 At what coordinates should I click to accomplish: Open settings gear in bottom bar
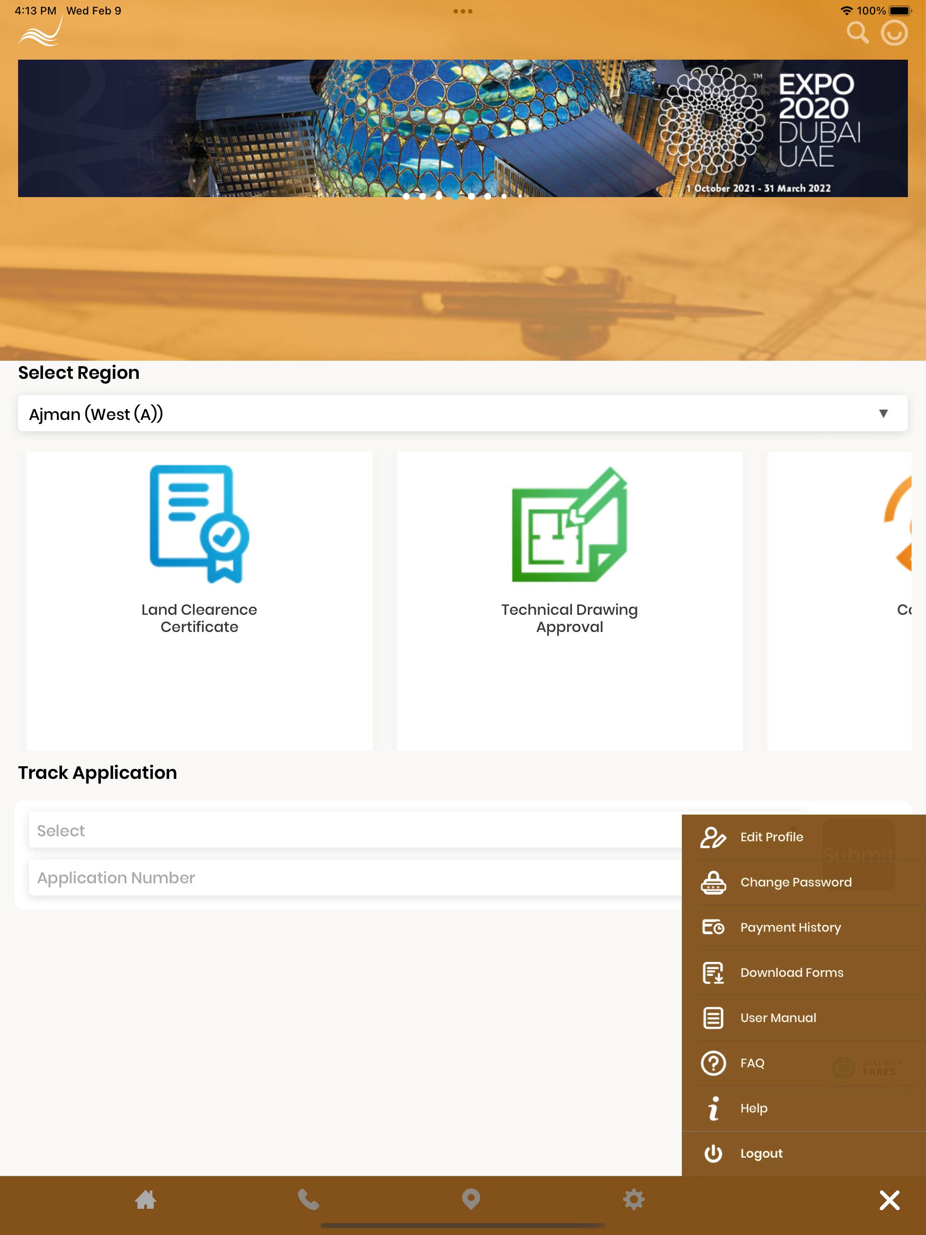coord(634,1199)
